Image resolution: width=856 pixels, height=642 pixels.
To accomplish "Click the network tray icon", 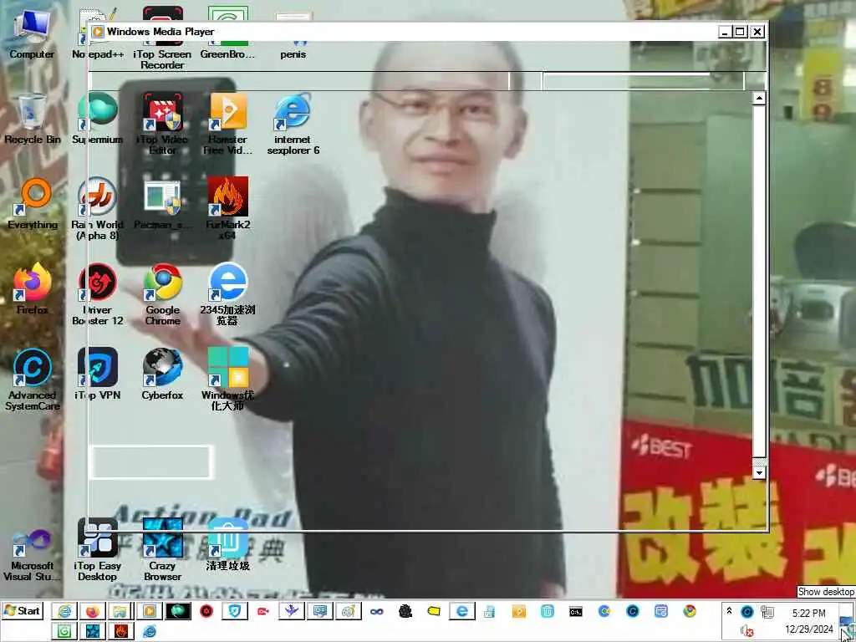I will point(767,612).
